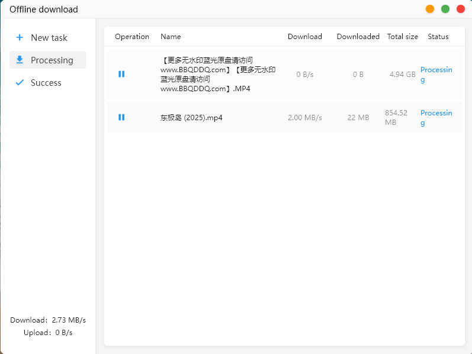The width and height of the screenshot is (472, 354).
Task: Click the download arrow icon beside Processing
Action: (x=20, y=60)
